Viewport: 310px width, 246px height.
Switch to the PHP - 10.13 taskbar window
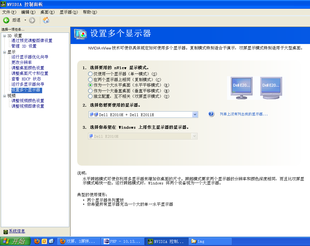coord(122,241)
